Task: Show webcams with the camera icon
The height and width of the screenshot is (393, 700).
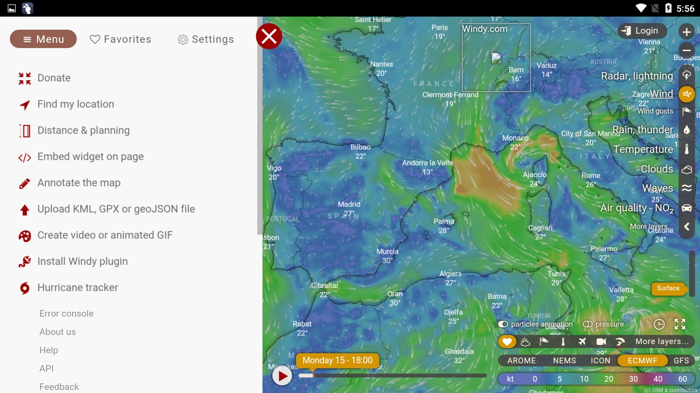Action: pos(601,341)
